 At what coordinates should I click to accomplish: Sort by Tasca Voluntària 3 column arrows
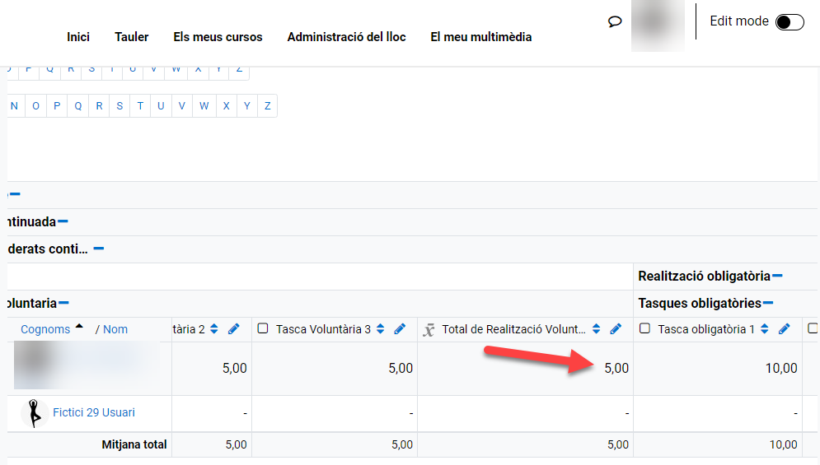pyautogui.click(x=381, y=329)
